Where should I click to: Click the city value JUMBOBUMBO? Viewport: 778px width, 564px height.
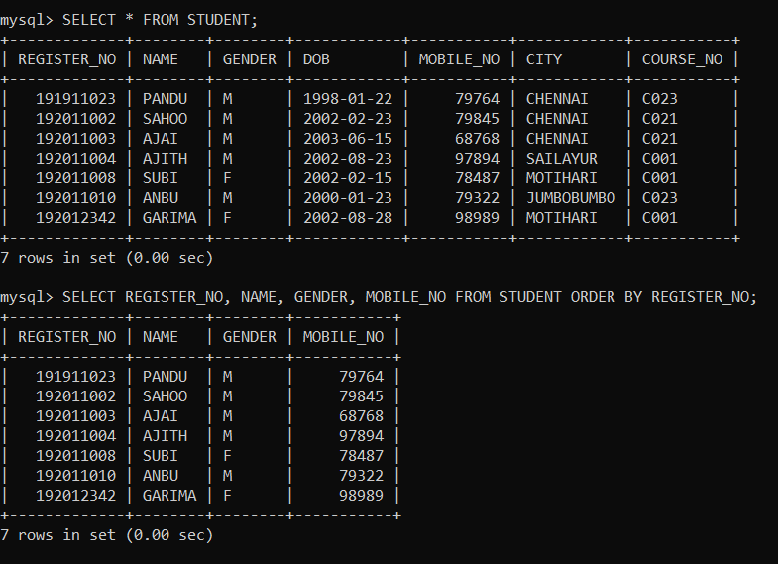click(571, 198)
